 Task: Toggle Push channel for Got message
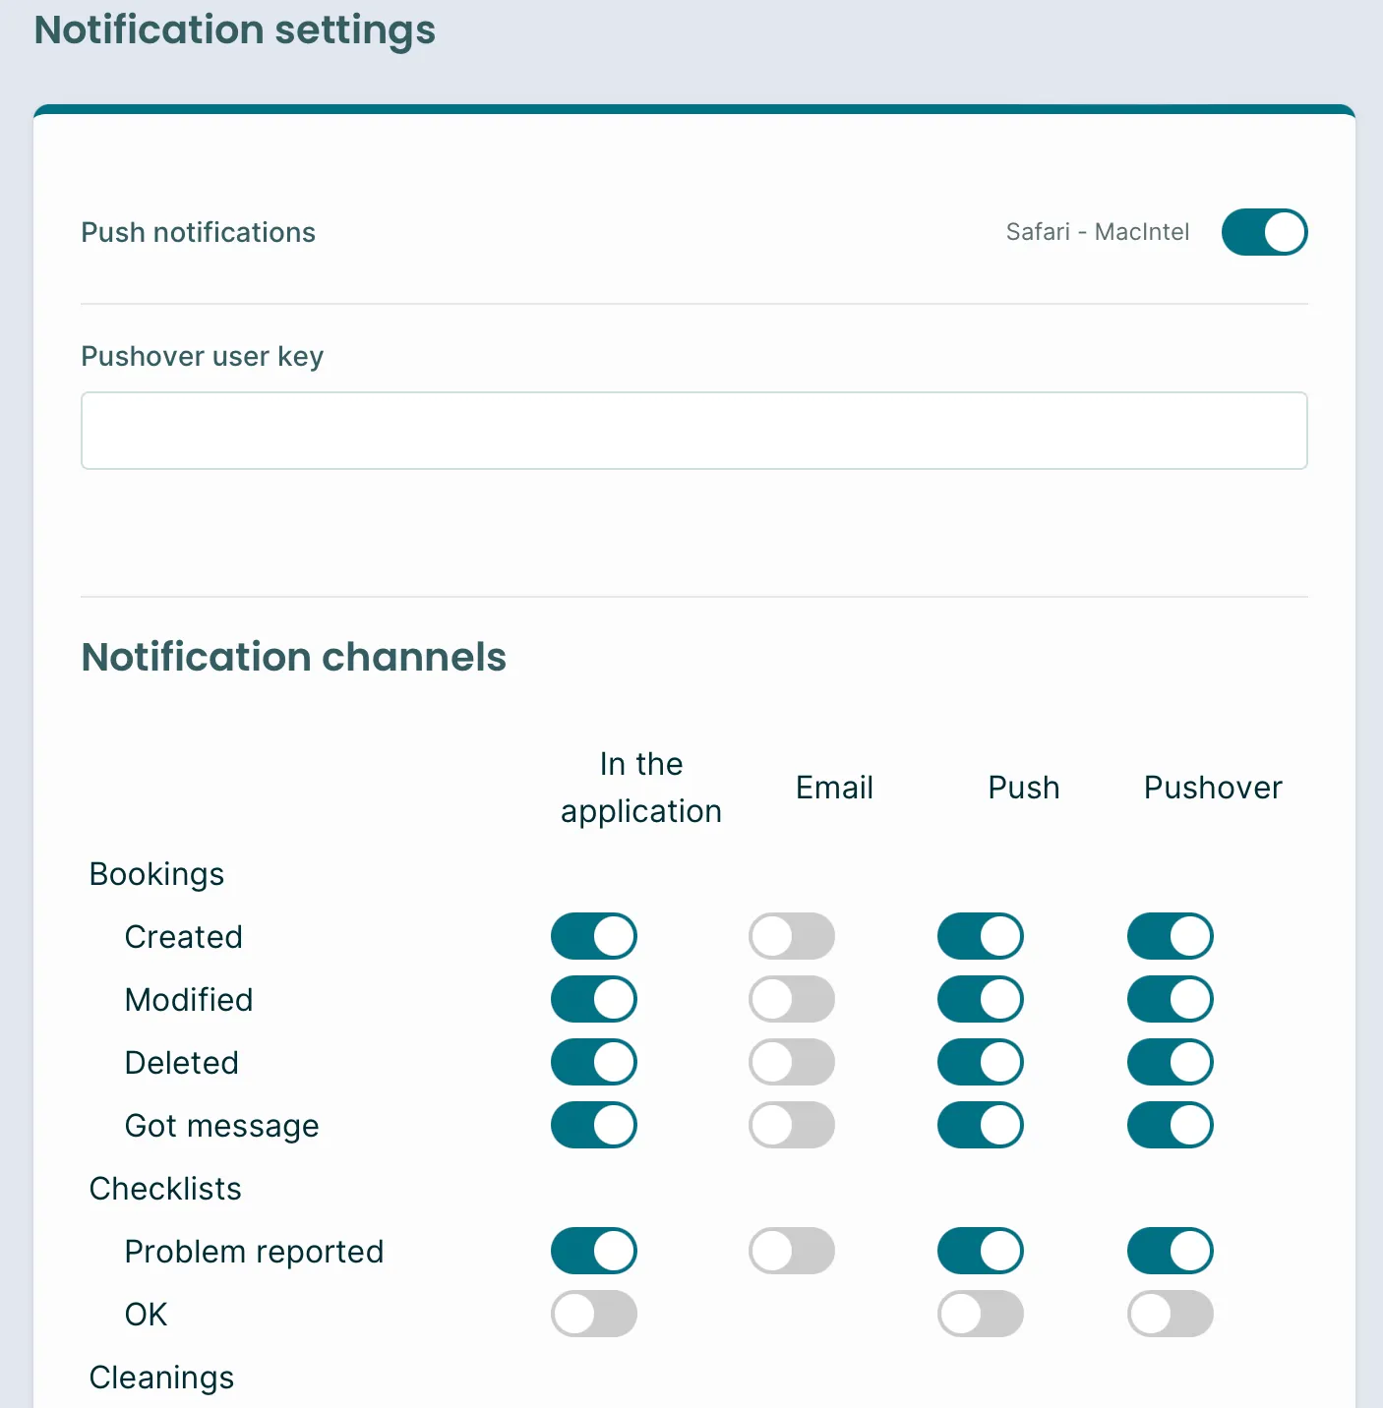click(x=980, y=1125)
